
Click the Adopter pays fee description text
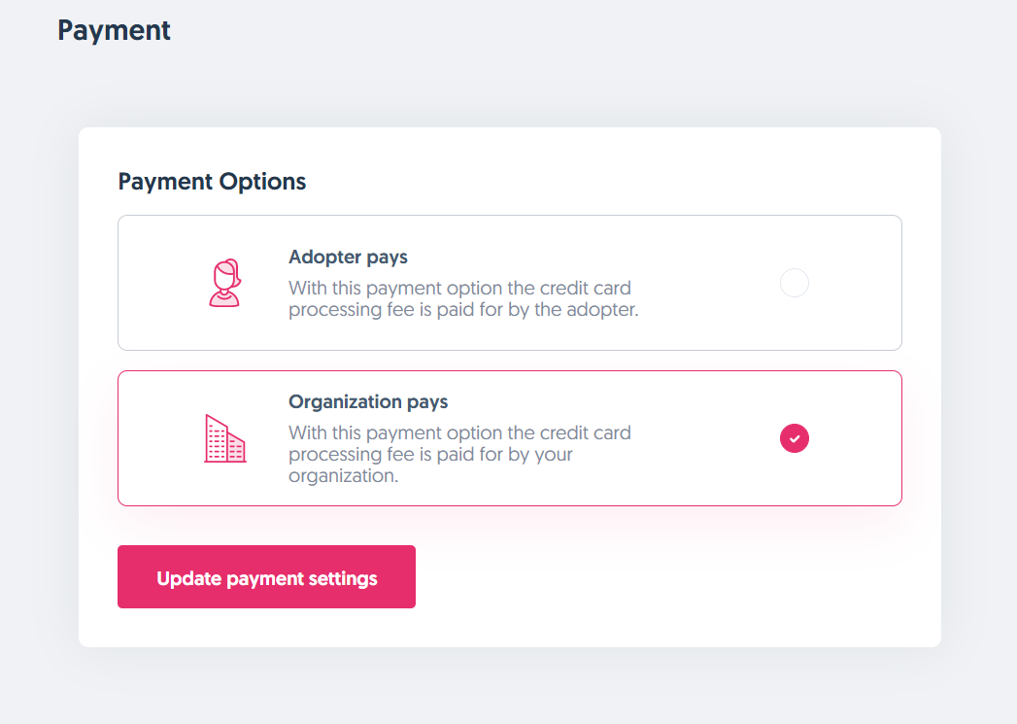tap(463, 299)
